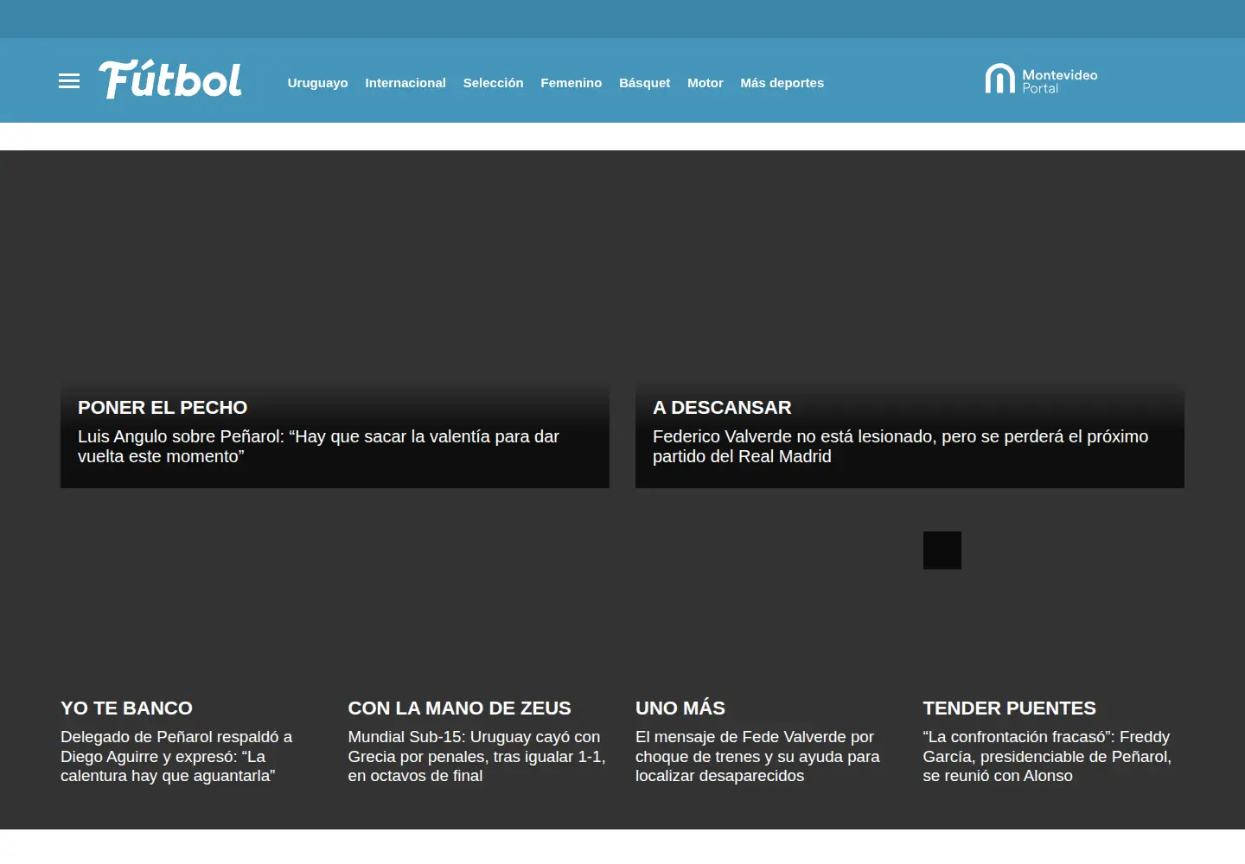Open the hamburger menu icon
Image resolution: width=1245 pixels, height=864 pixels.
click(69, 81)
